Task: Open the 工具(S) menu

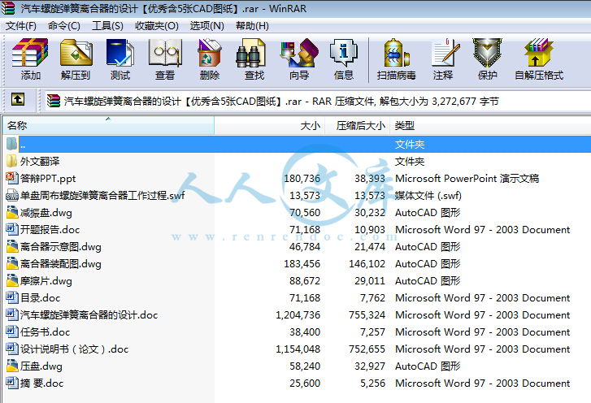Action: tap(107, 26)
